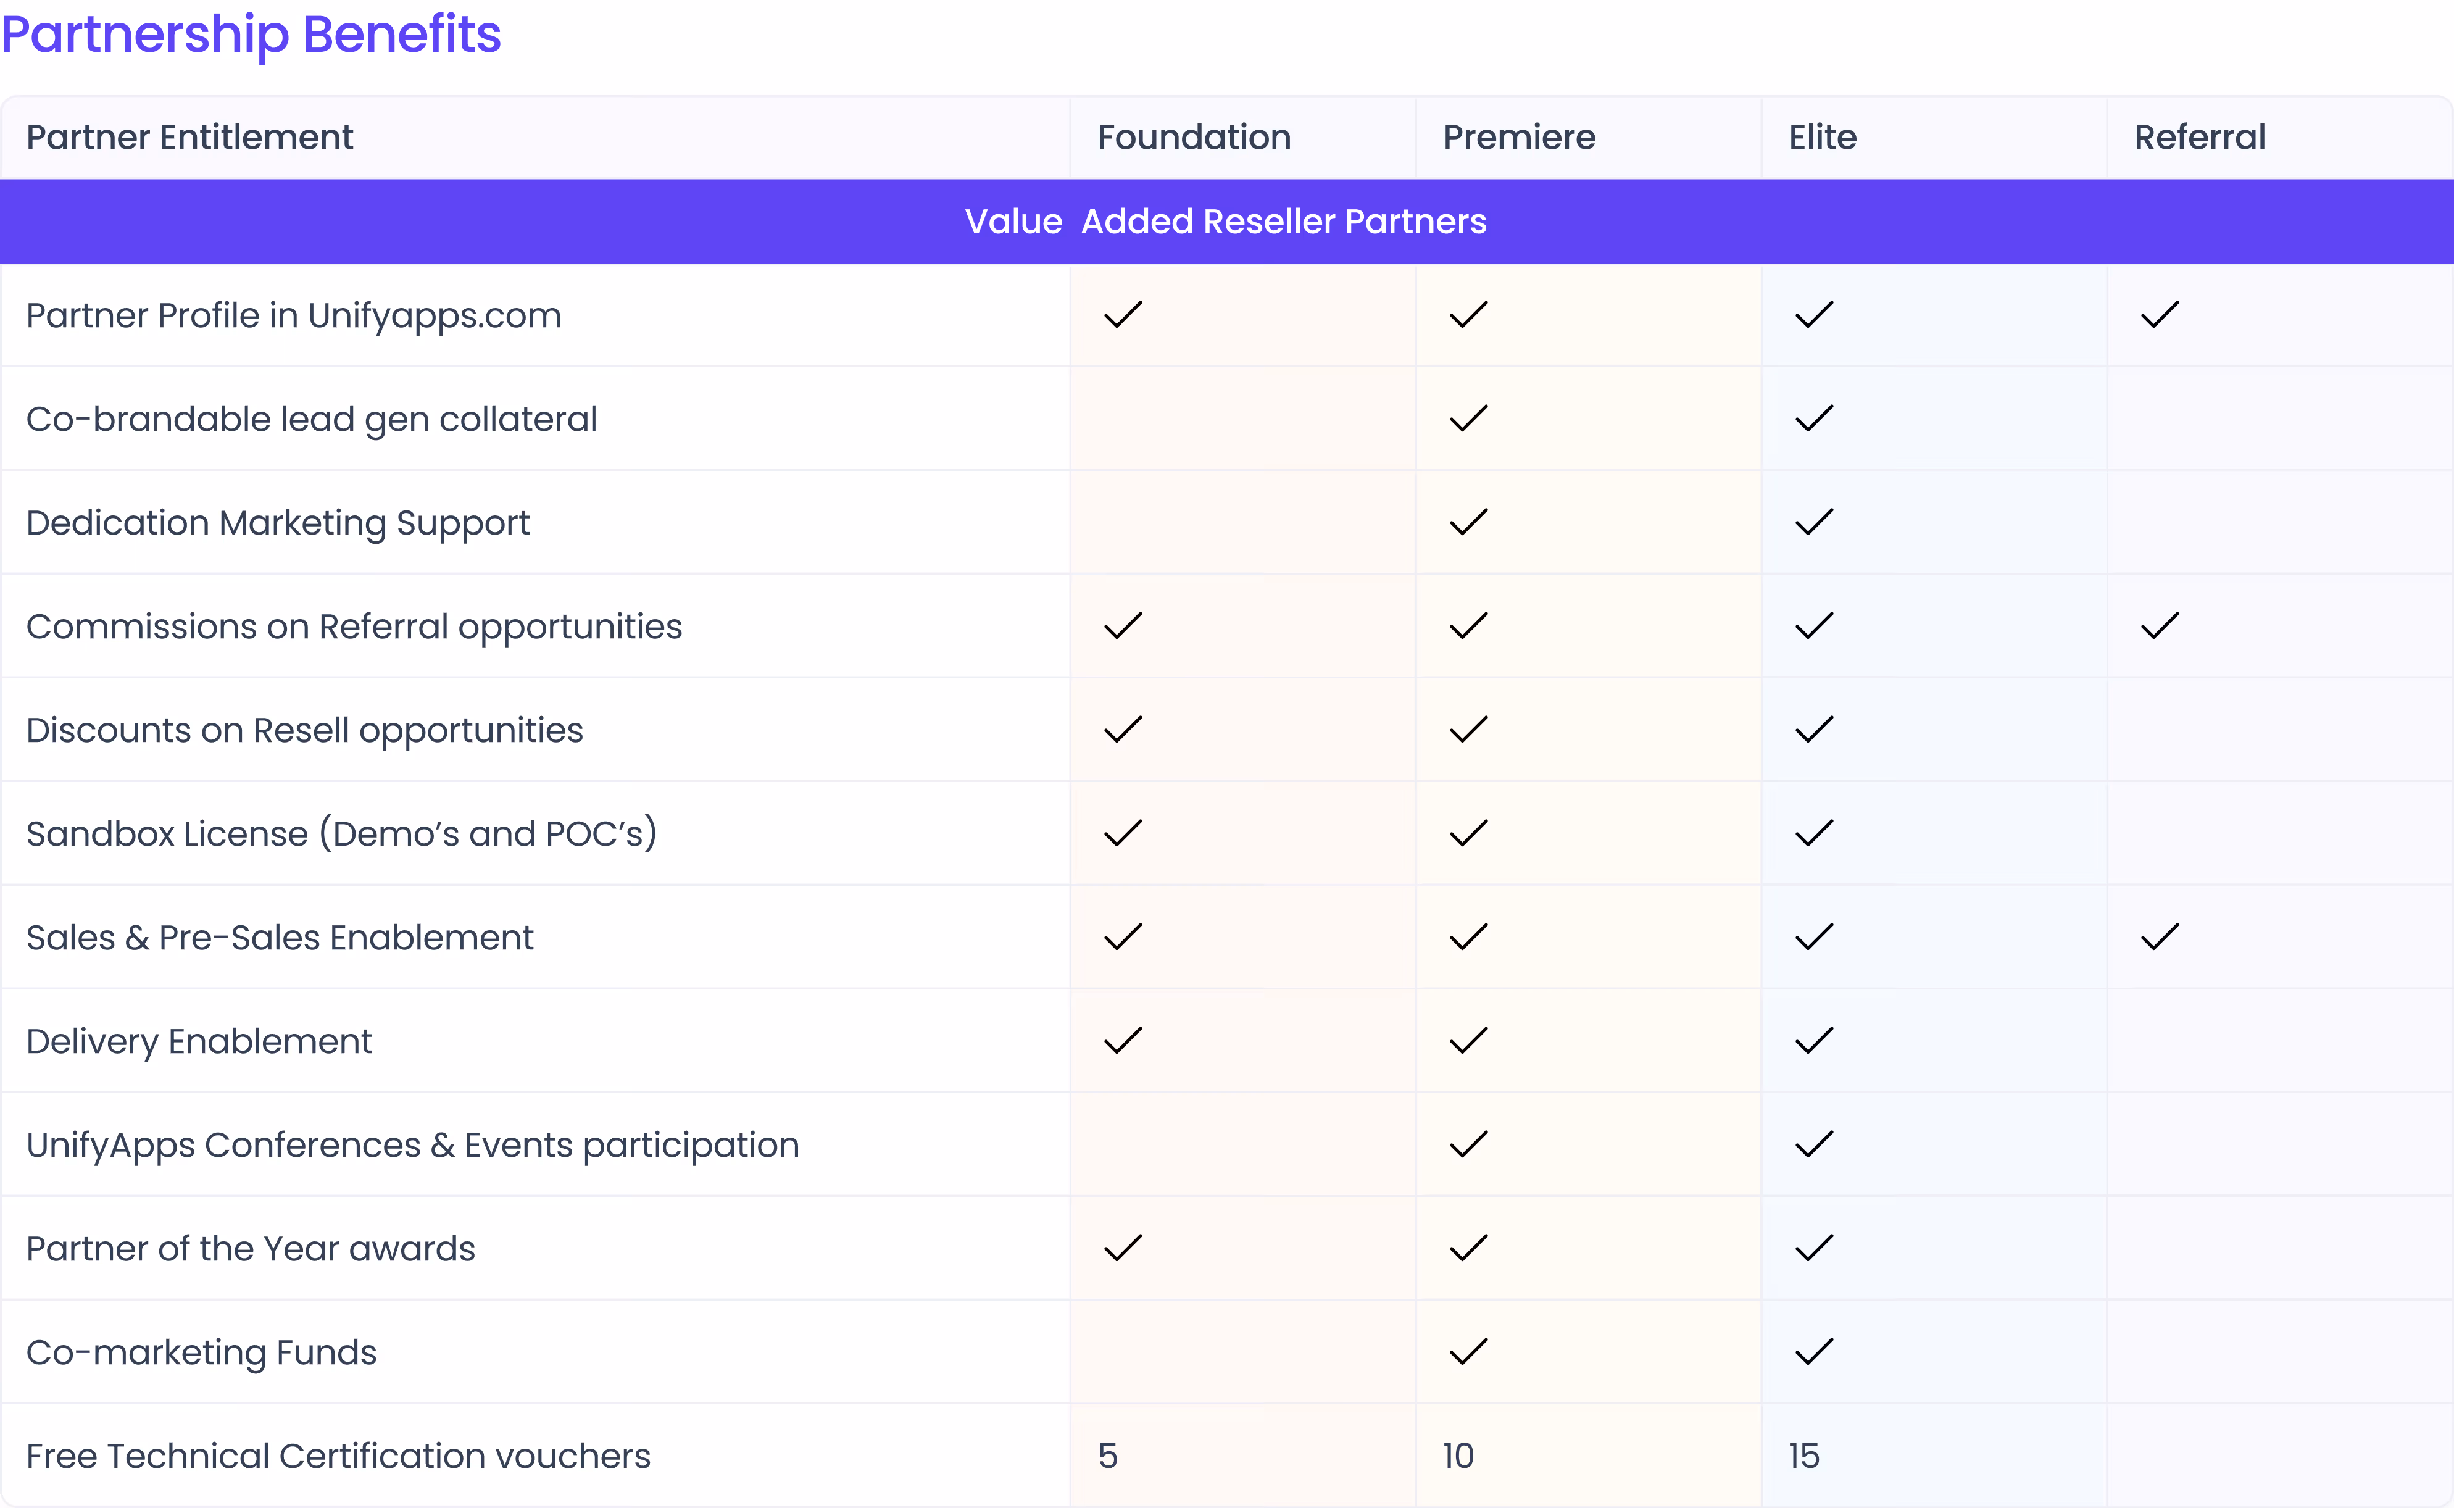Select the Elite column header
Screen dimensions: 2454x1508
pyautogui.click(x=1822, y=138)
